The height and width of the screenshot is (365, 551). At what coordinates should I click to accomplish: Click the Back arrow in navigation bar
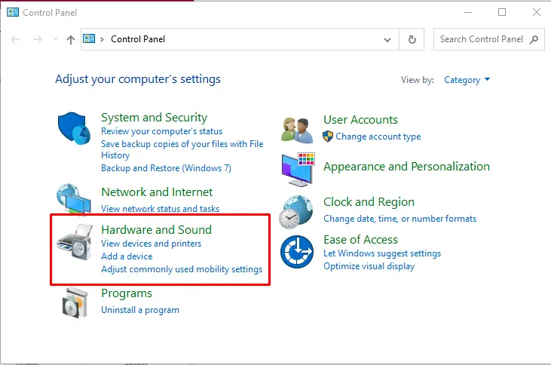point(16,39)
